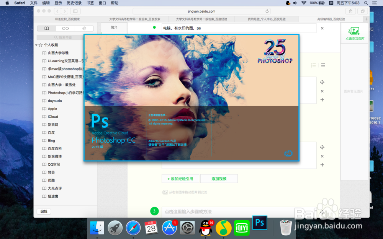Viewport: 383px width, 239px height.
Task: Open Safari's share button
Action: tap(350, 11)
